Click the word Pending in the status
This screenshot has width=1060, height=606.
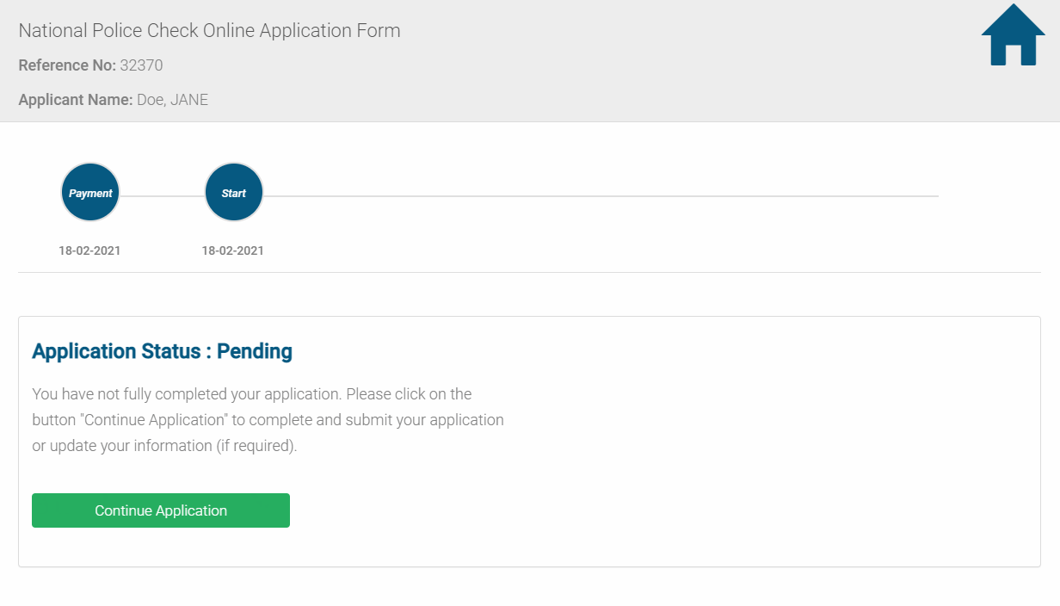tap(255, 351)
